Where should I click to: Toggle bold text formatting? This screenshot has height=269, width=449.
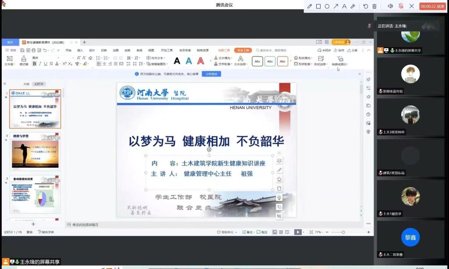35,64
